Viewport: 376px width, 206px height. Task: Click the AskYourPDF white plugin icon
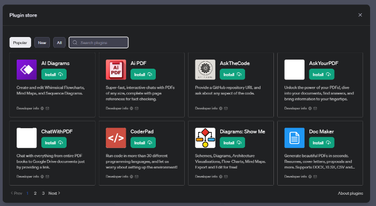(294, 70)
